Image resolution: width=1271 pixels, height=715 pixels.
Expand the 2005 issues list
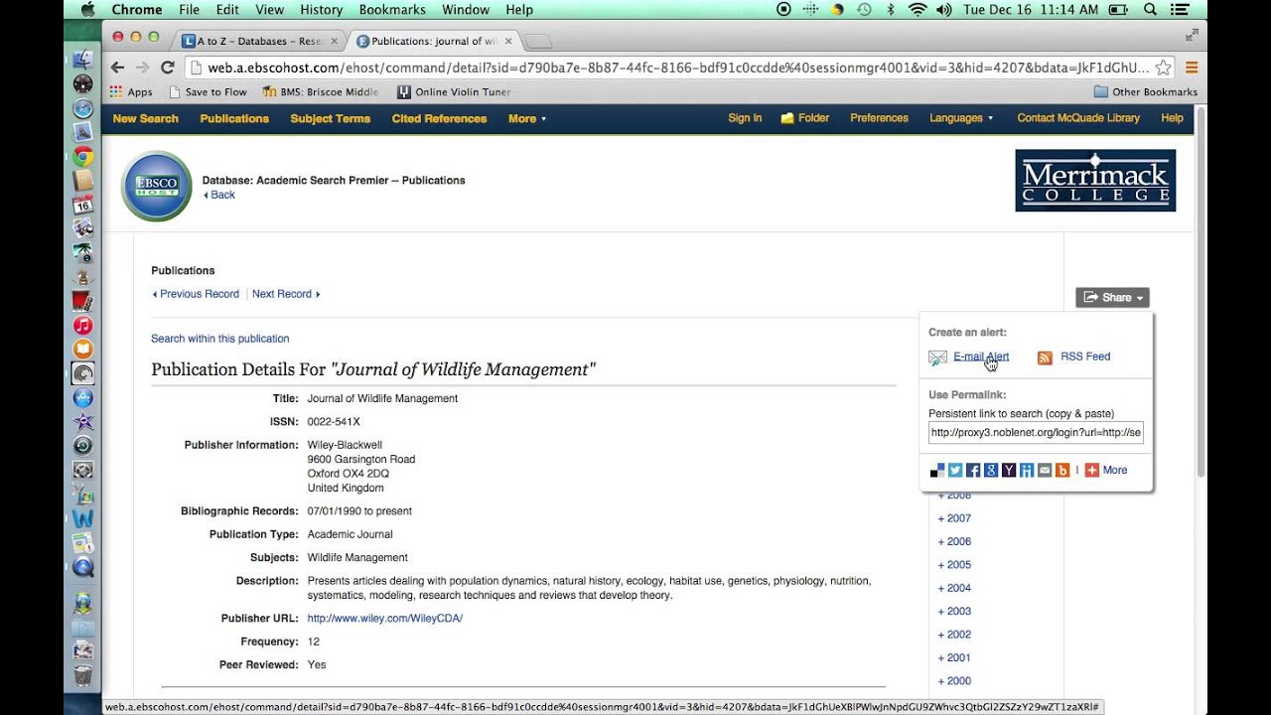coord(954,565)
